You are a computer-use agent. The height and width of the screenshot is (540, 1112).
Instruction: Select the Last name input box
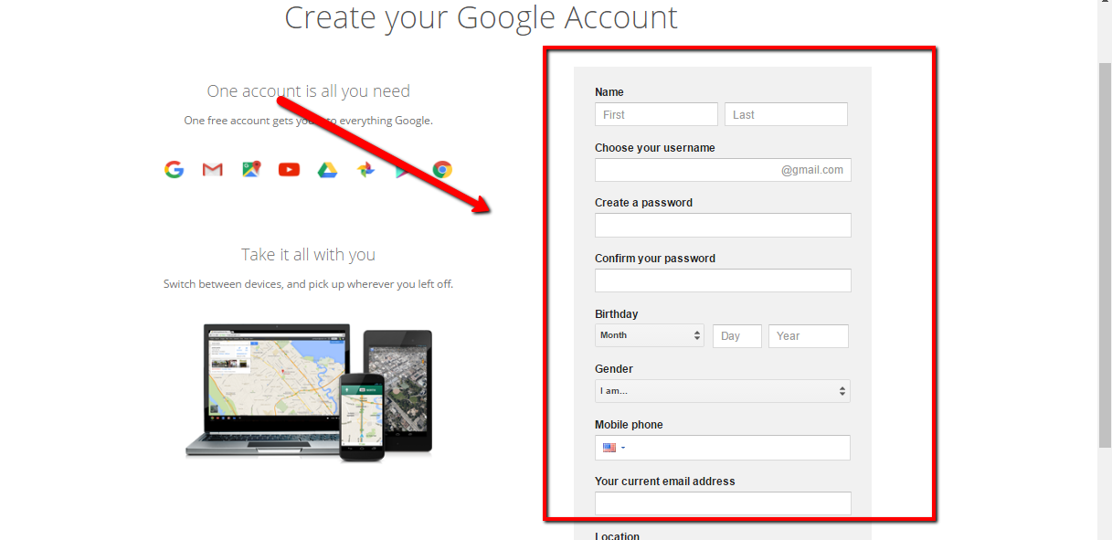[x=786, y=114]
